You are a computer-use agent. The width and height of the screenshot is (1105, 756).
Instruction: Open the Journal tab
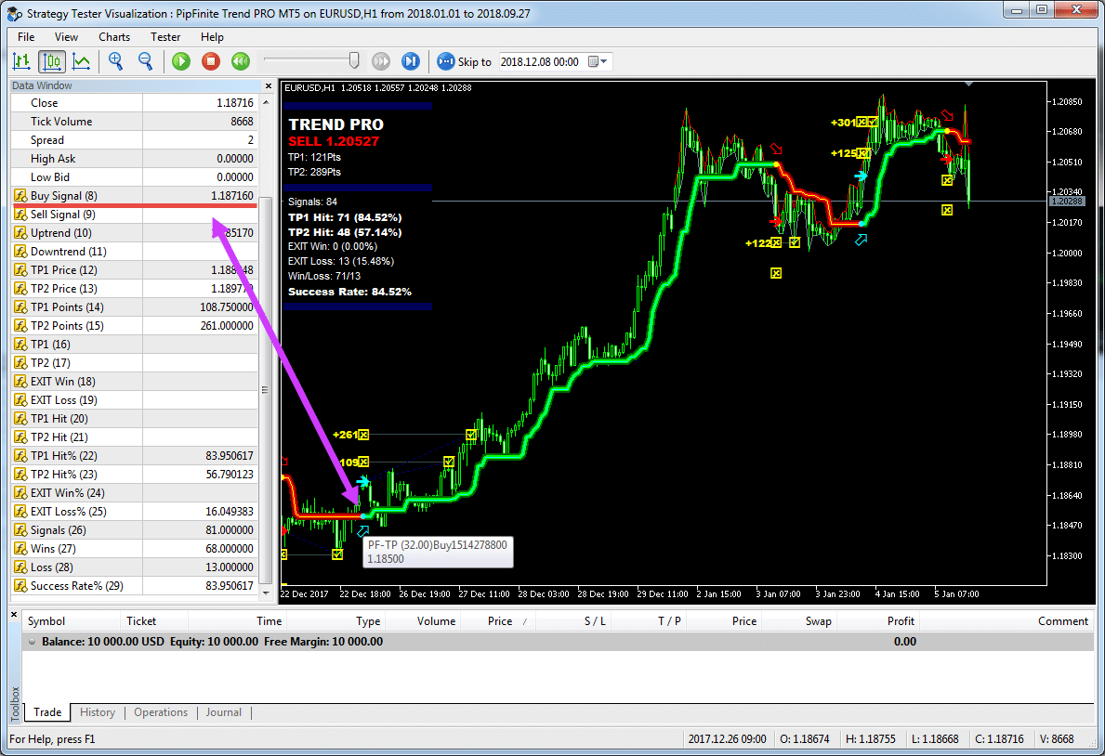pyautogui.click(x=223, y=712)
